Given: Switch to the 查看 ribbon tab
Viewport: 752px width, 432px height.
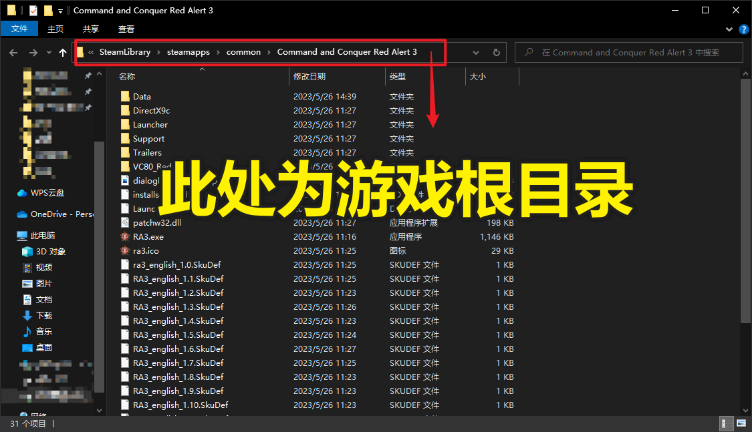Looking at the screenshot, I should (126, 29).
